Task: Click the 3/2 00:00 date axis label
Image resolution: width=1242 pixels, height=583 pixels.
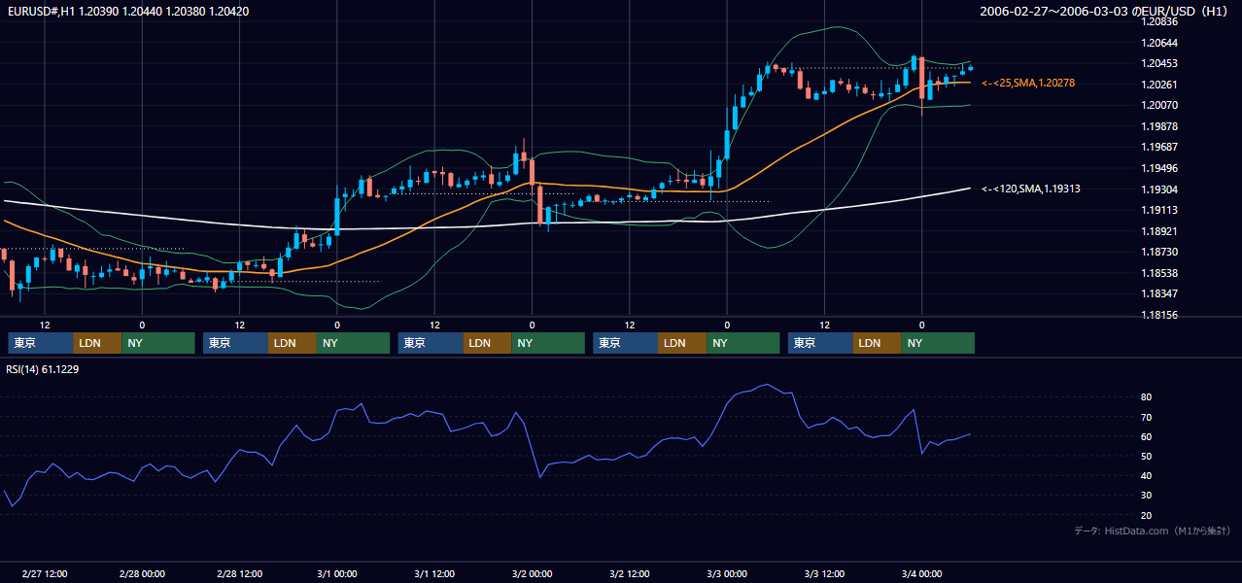Action: (x=533, y=573)
